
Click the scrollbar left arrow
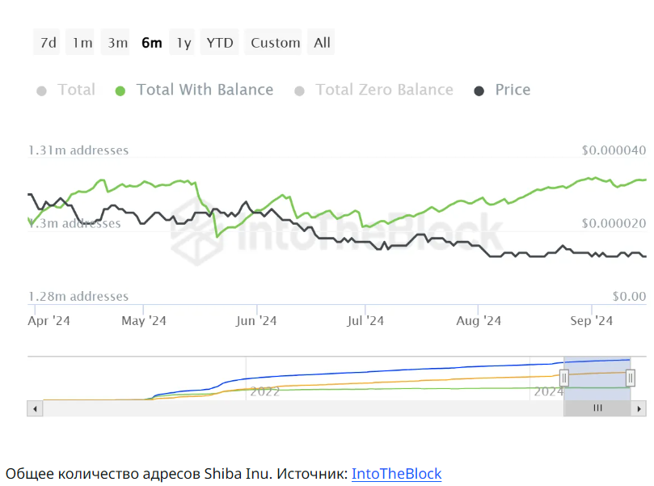pos(35,408)
